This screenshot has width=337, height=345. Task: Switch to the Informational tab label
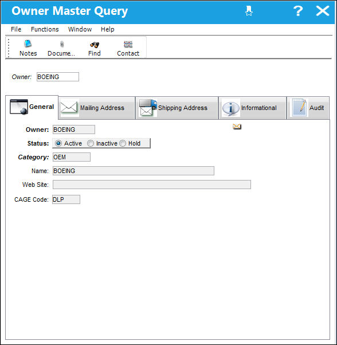(x=258, y=108)
